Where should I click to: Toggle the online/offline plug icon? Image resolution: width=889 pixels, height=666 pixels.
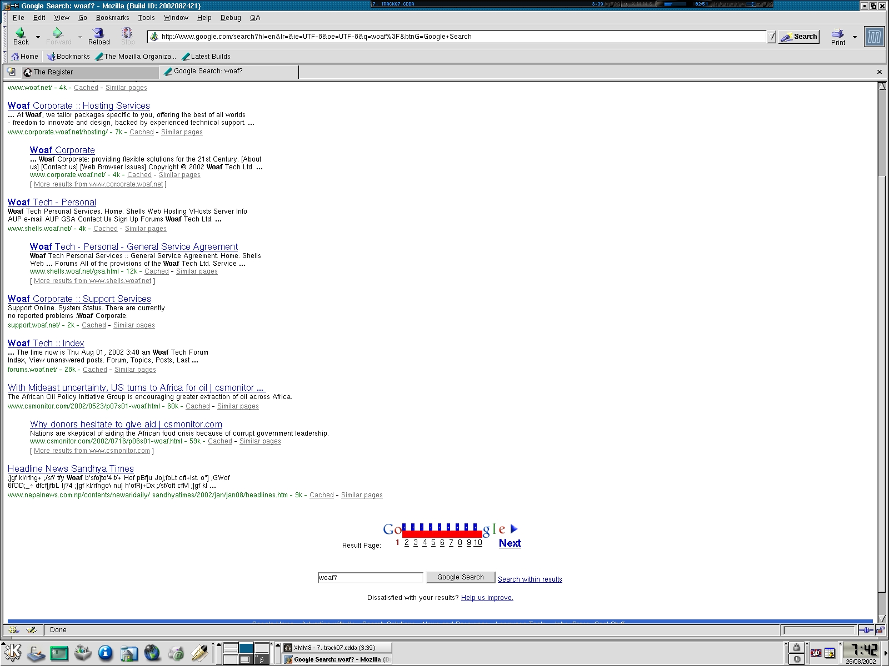[865, 630]
